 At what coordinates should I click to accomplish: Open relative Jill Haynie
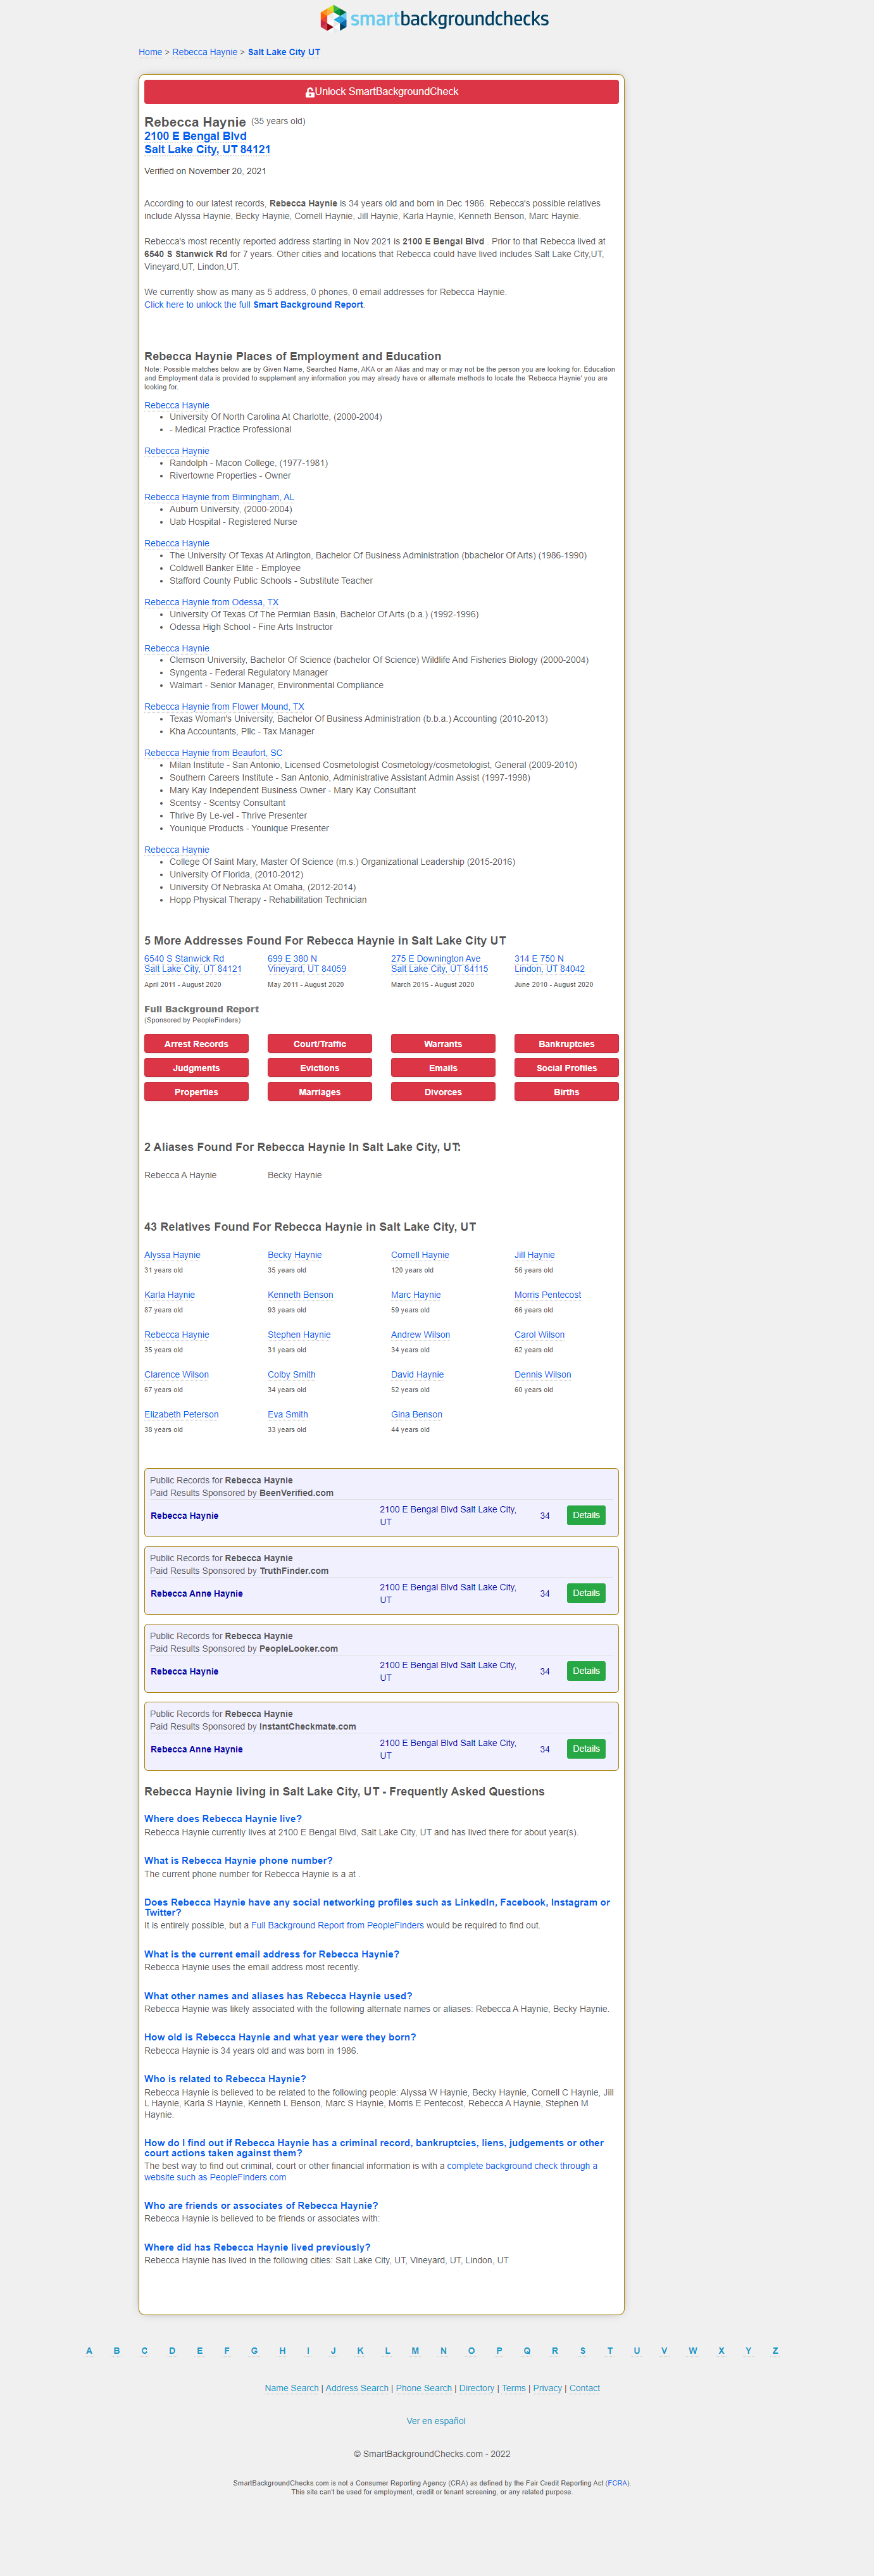point(535,1255)
